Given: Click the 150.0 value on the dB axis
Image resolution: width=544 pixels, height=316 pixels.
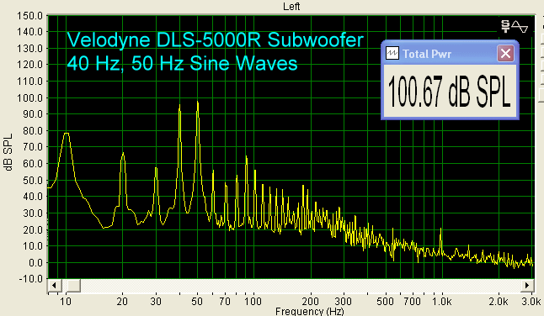Looking at the screenshot, I should (29, 16).
